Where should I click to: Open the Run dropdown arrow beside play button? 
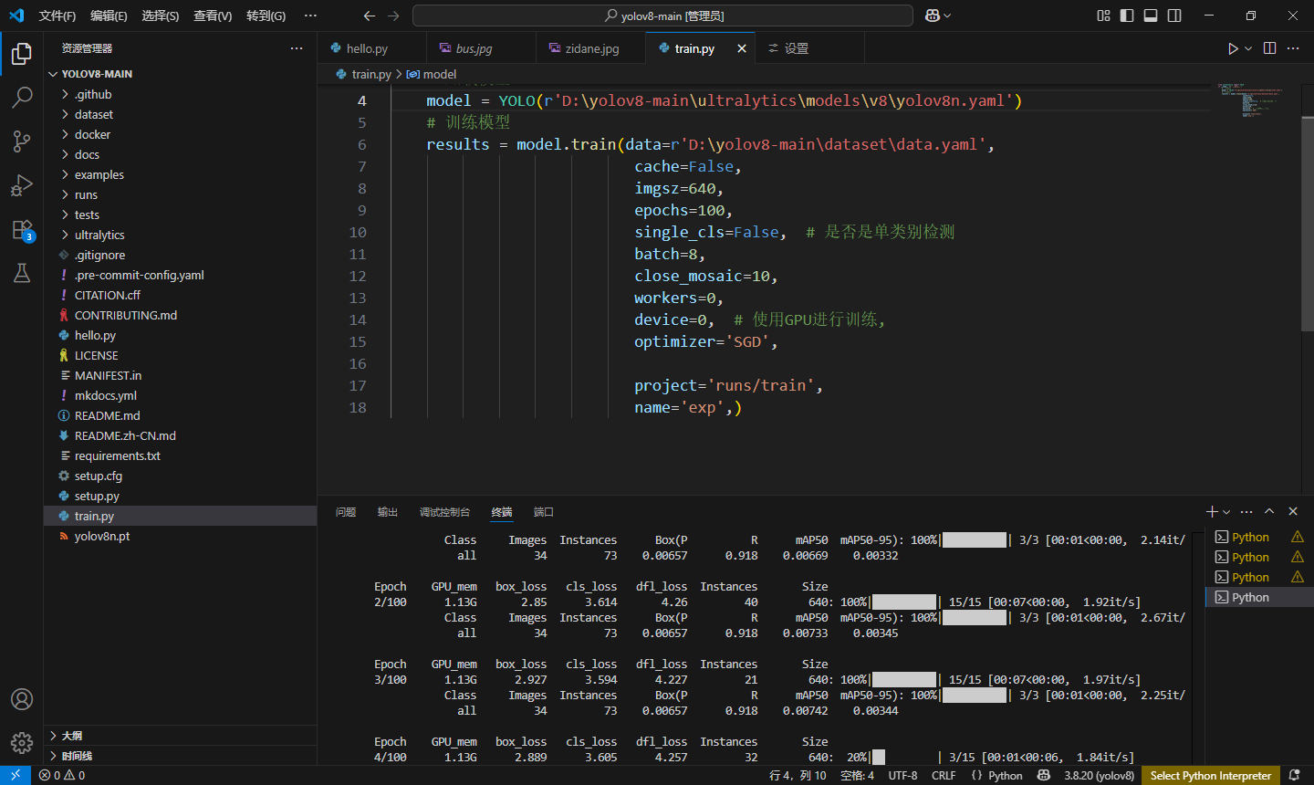[1248, 48]
